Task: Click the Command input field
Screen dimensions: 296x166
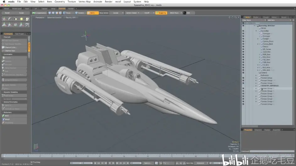Action: tap(272, 151)
